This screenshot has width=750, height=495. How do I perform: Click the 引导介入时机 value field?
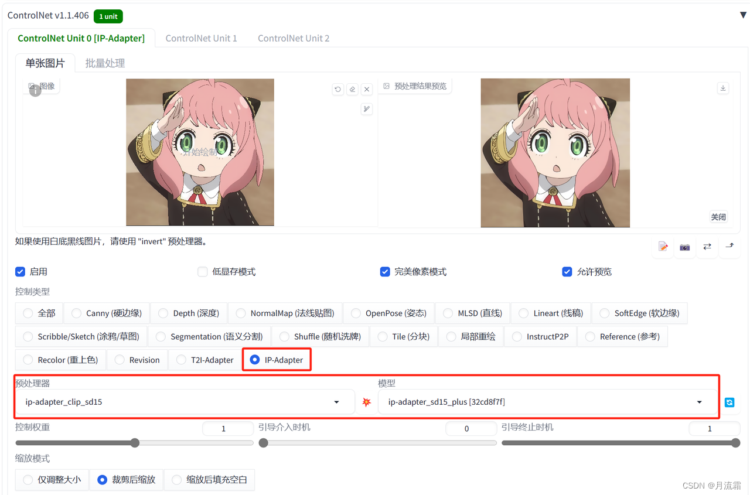pos(471,429)
